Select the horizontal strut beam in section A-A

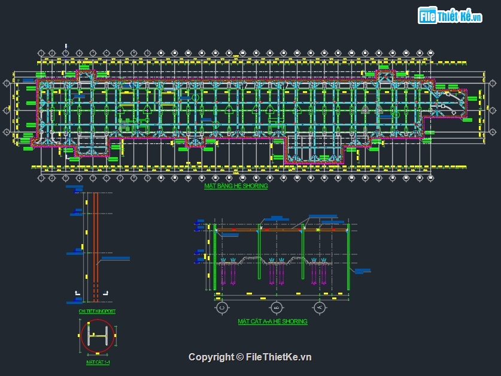281,229
